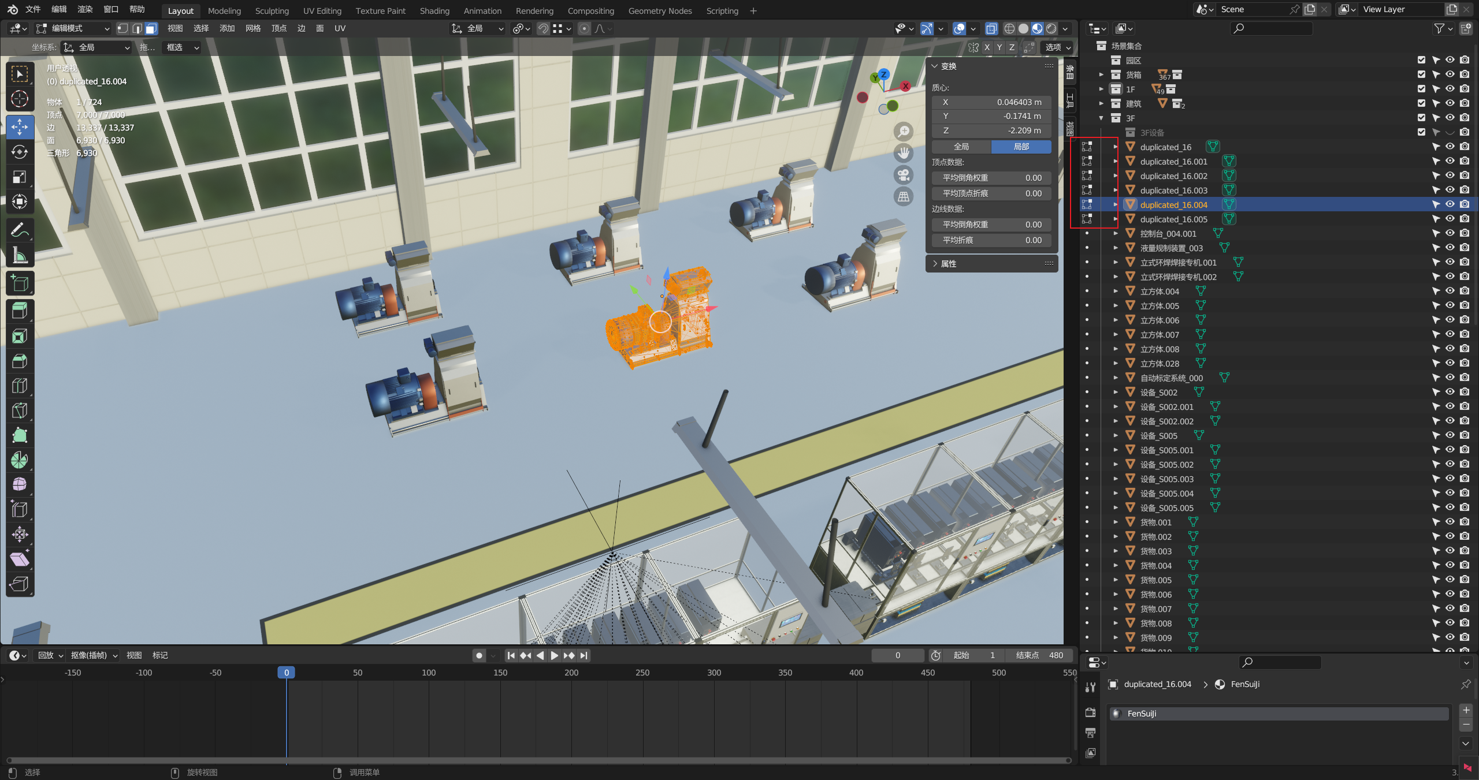This screenshot has width=1479, height=780.
Task: Collapse the 3F collection
Action: tap(1101, 118)
